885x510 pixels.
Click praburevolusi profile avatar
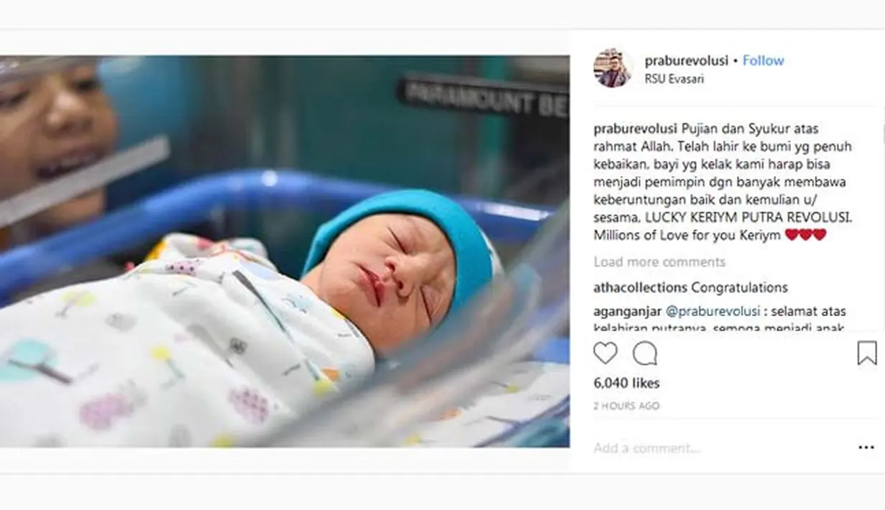click(x=613, y=68)
